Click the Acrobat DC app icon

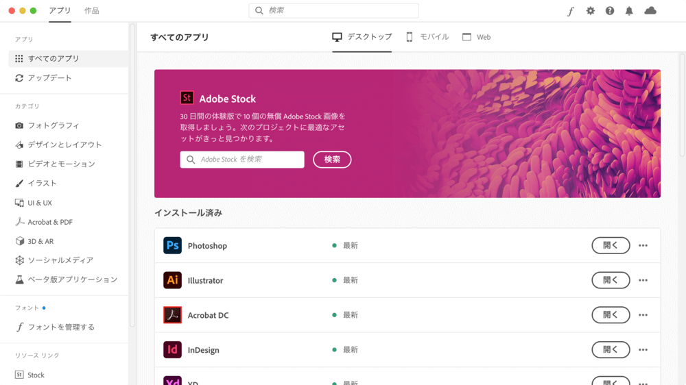click(172, 314)
